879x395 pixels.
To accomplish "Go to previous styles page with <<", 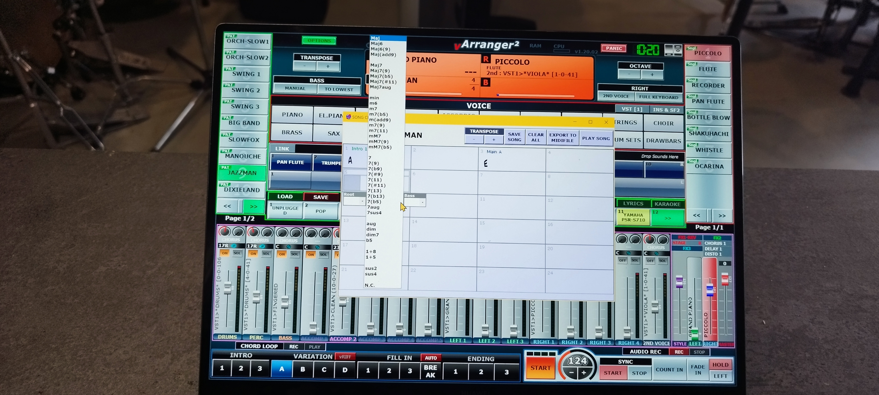I will point(227,206).
